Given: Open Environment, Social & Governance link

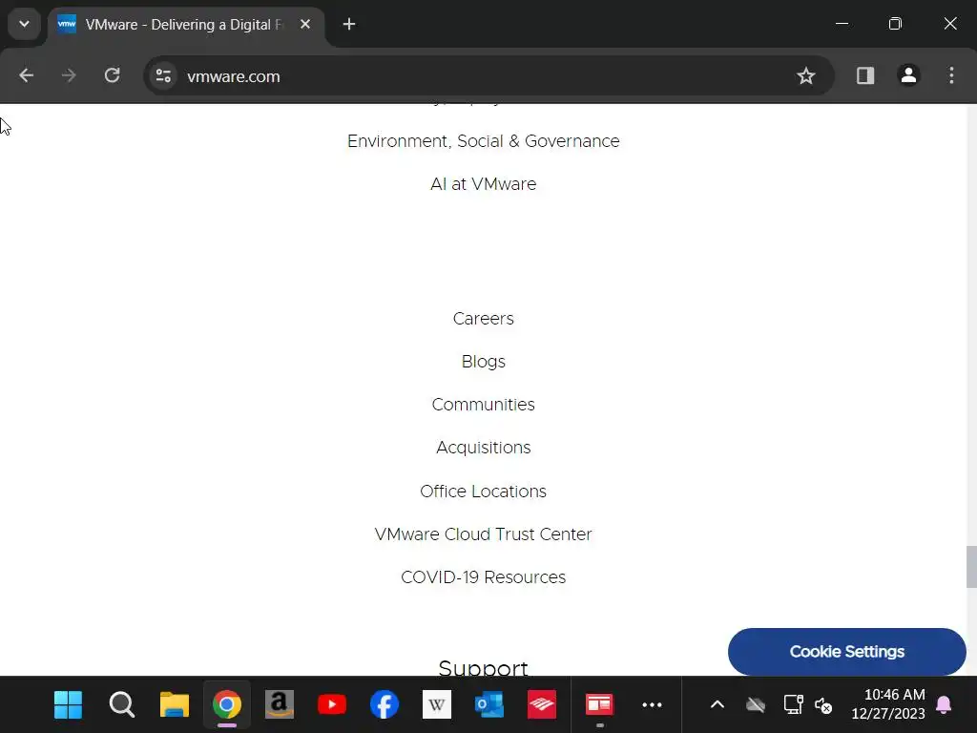Looking at the screenshot, I should 484,141.
